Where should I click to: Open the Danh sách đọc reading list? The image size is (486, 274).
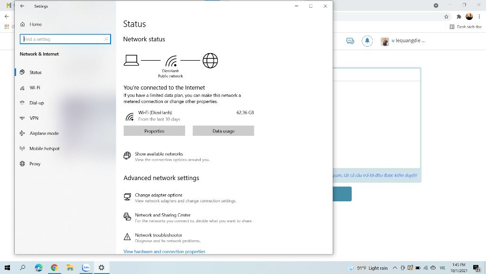[466, 27]
